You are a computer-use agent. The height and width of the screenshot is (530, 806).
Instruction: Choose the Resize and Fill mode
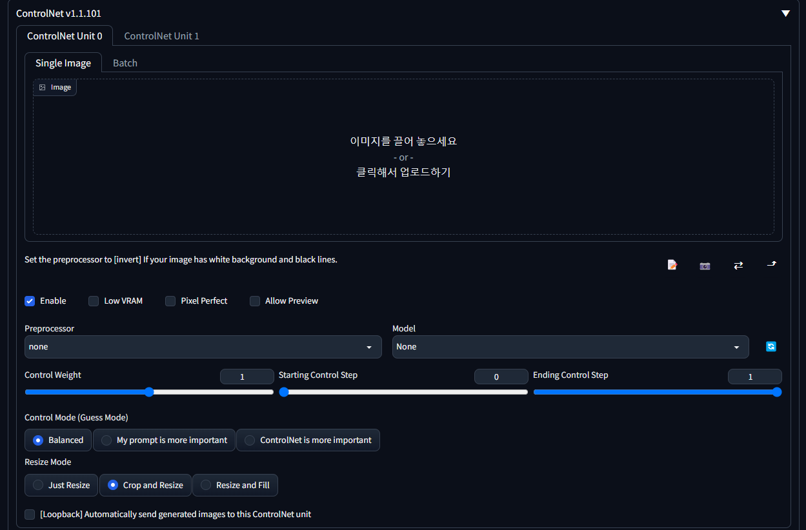coord(235,485)
